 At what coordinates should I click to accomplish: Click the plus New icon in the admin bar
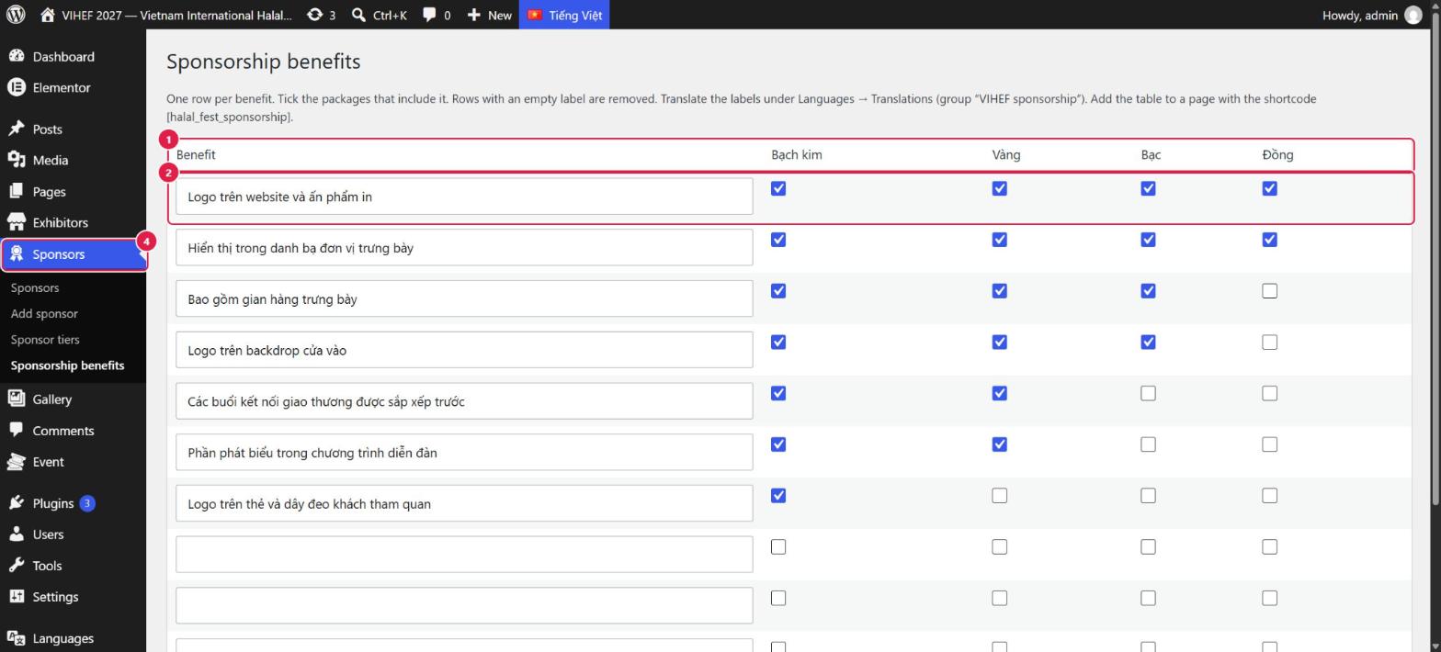[474, 15]
